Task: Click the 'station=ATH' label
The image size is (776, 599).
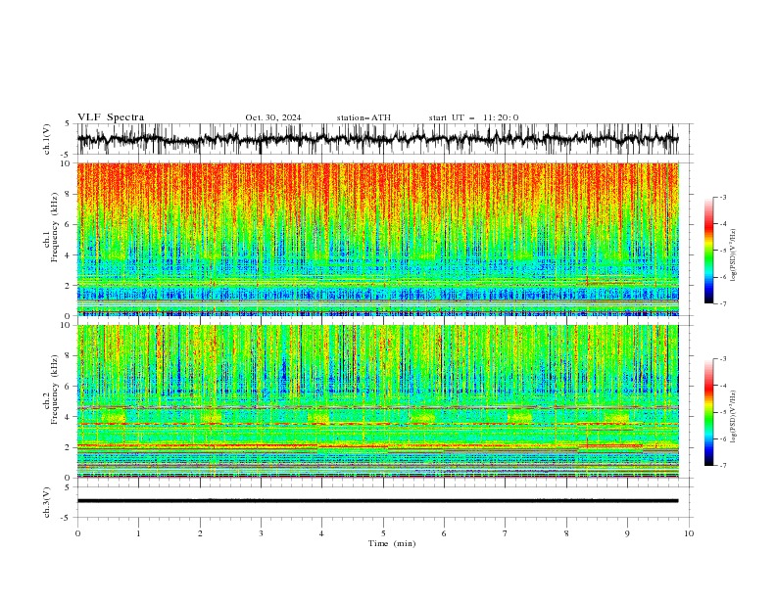Action: [x=364, y=117]
